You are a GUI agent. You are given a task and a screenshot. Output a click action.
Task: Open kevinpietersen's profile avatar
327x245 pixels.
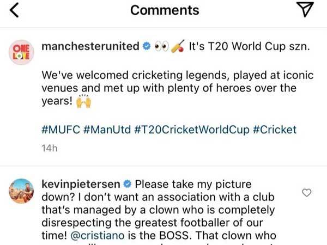tap(21, 189)
